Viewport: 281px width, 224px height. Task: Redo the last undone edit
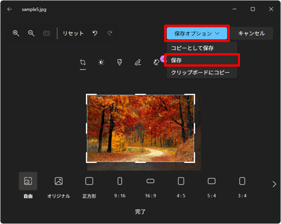[x=110, y=34]
